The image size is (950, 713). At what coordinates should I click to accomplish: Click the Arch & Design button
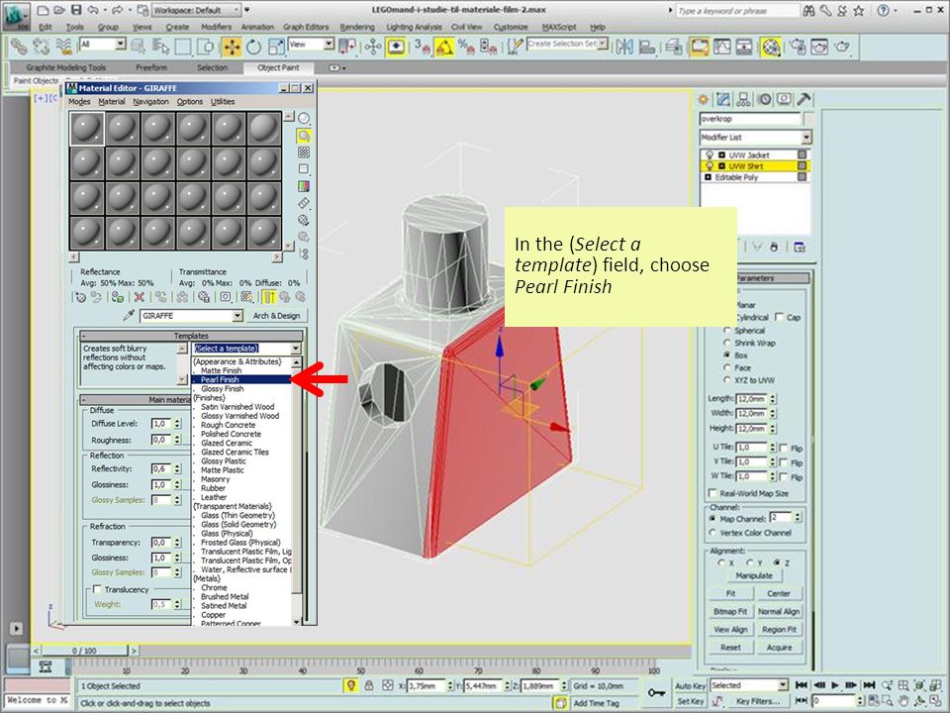[276, 315]
